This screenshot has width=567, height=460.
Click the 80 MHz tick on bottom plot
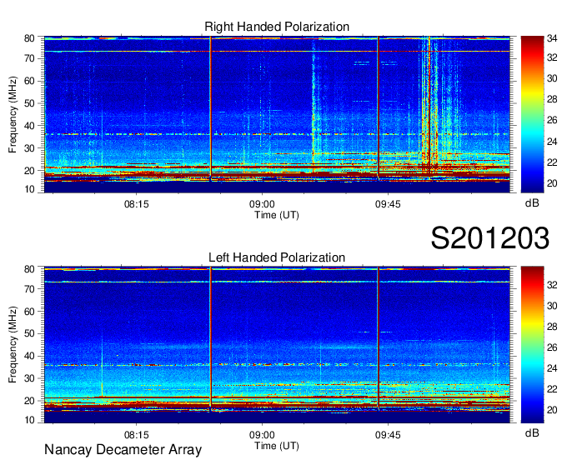29,269
